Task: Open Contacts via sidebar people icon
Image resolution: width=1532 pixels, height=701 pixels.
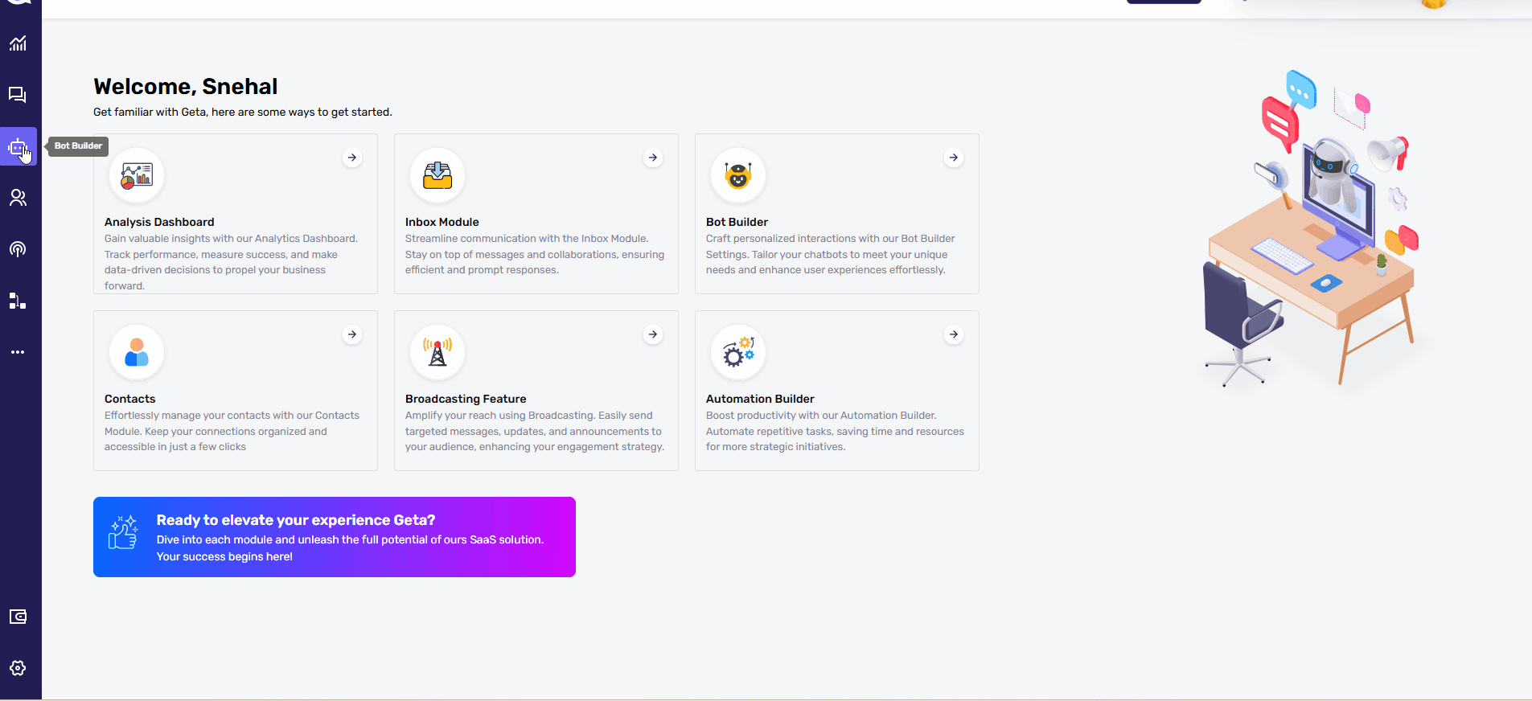Action: [x=18, y=198]
